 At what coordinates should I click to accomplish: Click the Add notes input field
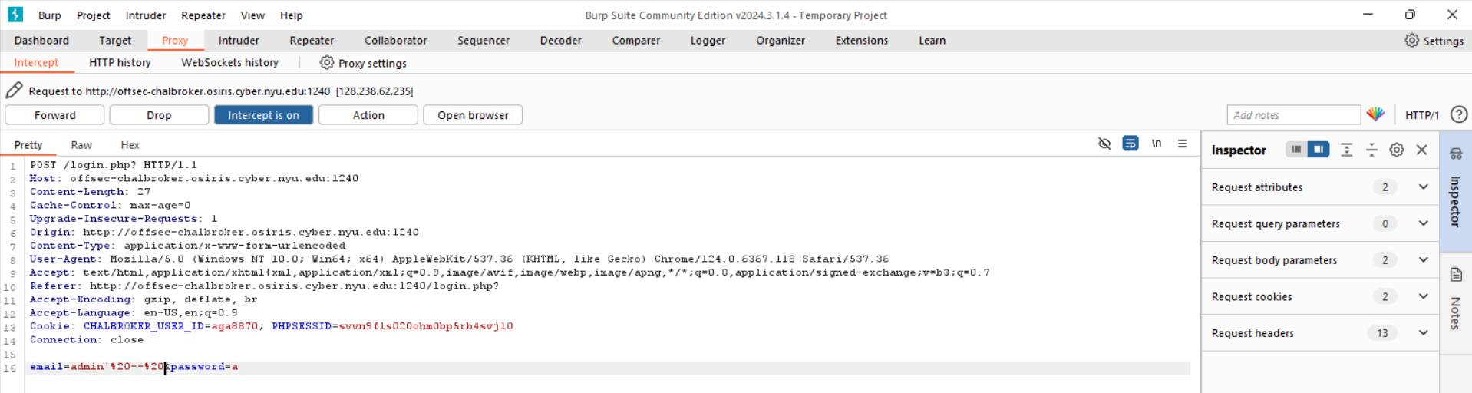(x=1292, y=115)
